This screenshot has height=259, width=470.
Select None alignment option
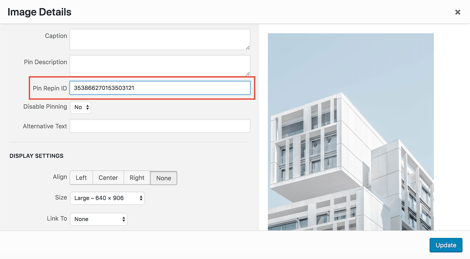[163, 178]
